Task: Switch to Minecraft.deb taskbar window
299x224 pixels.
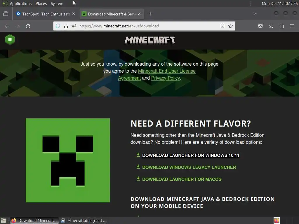Action: [x=84, y=220]
